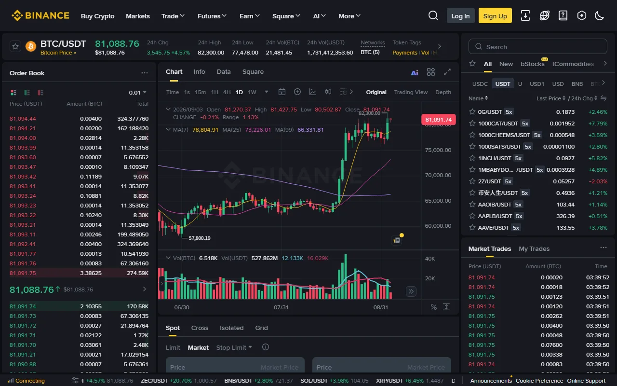Click the Sign Up button
Viewport: 617px width, 386px height.
pos(495,16)
